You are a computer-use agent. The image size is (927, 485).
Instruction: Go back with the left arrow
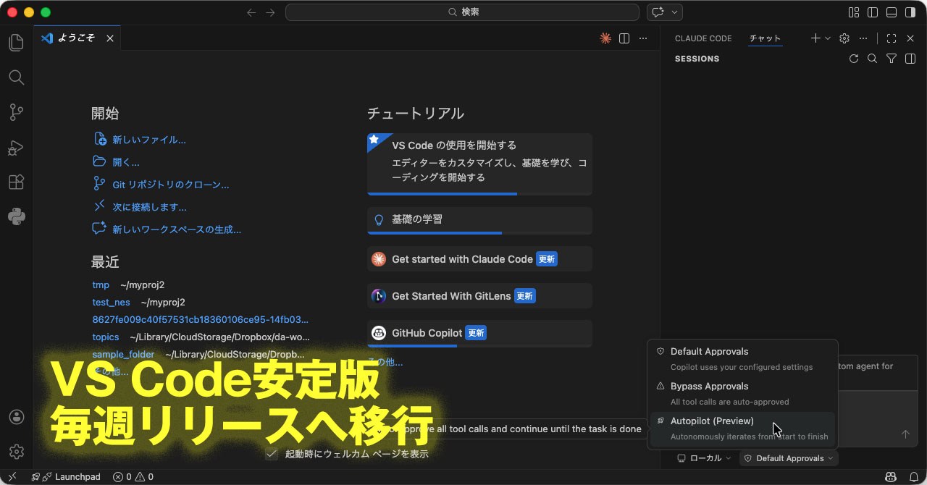(x=251, y=12)
